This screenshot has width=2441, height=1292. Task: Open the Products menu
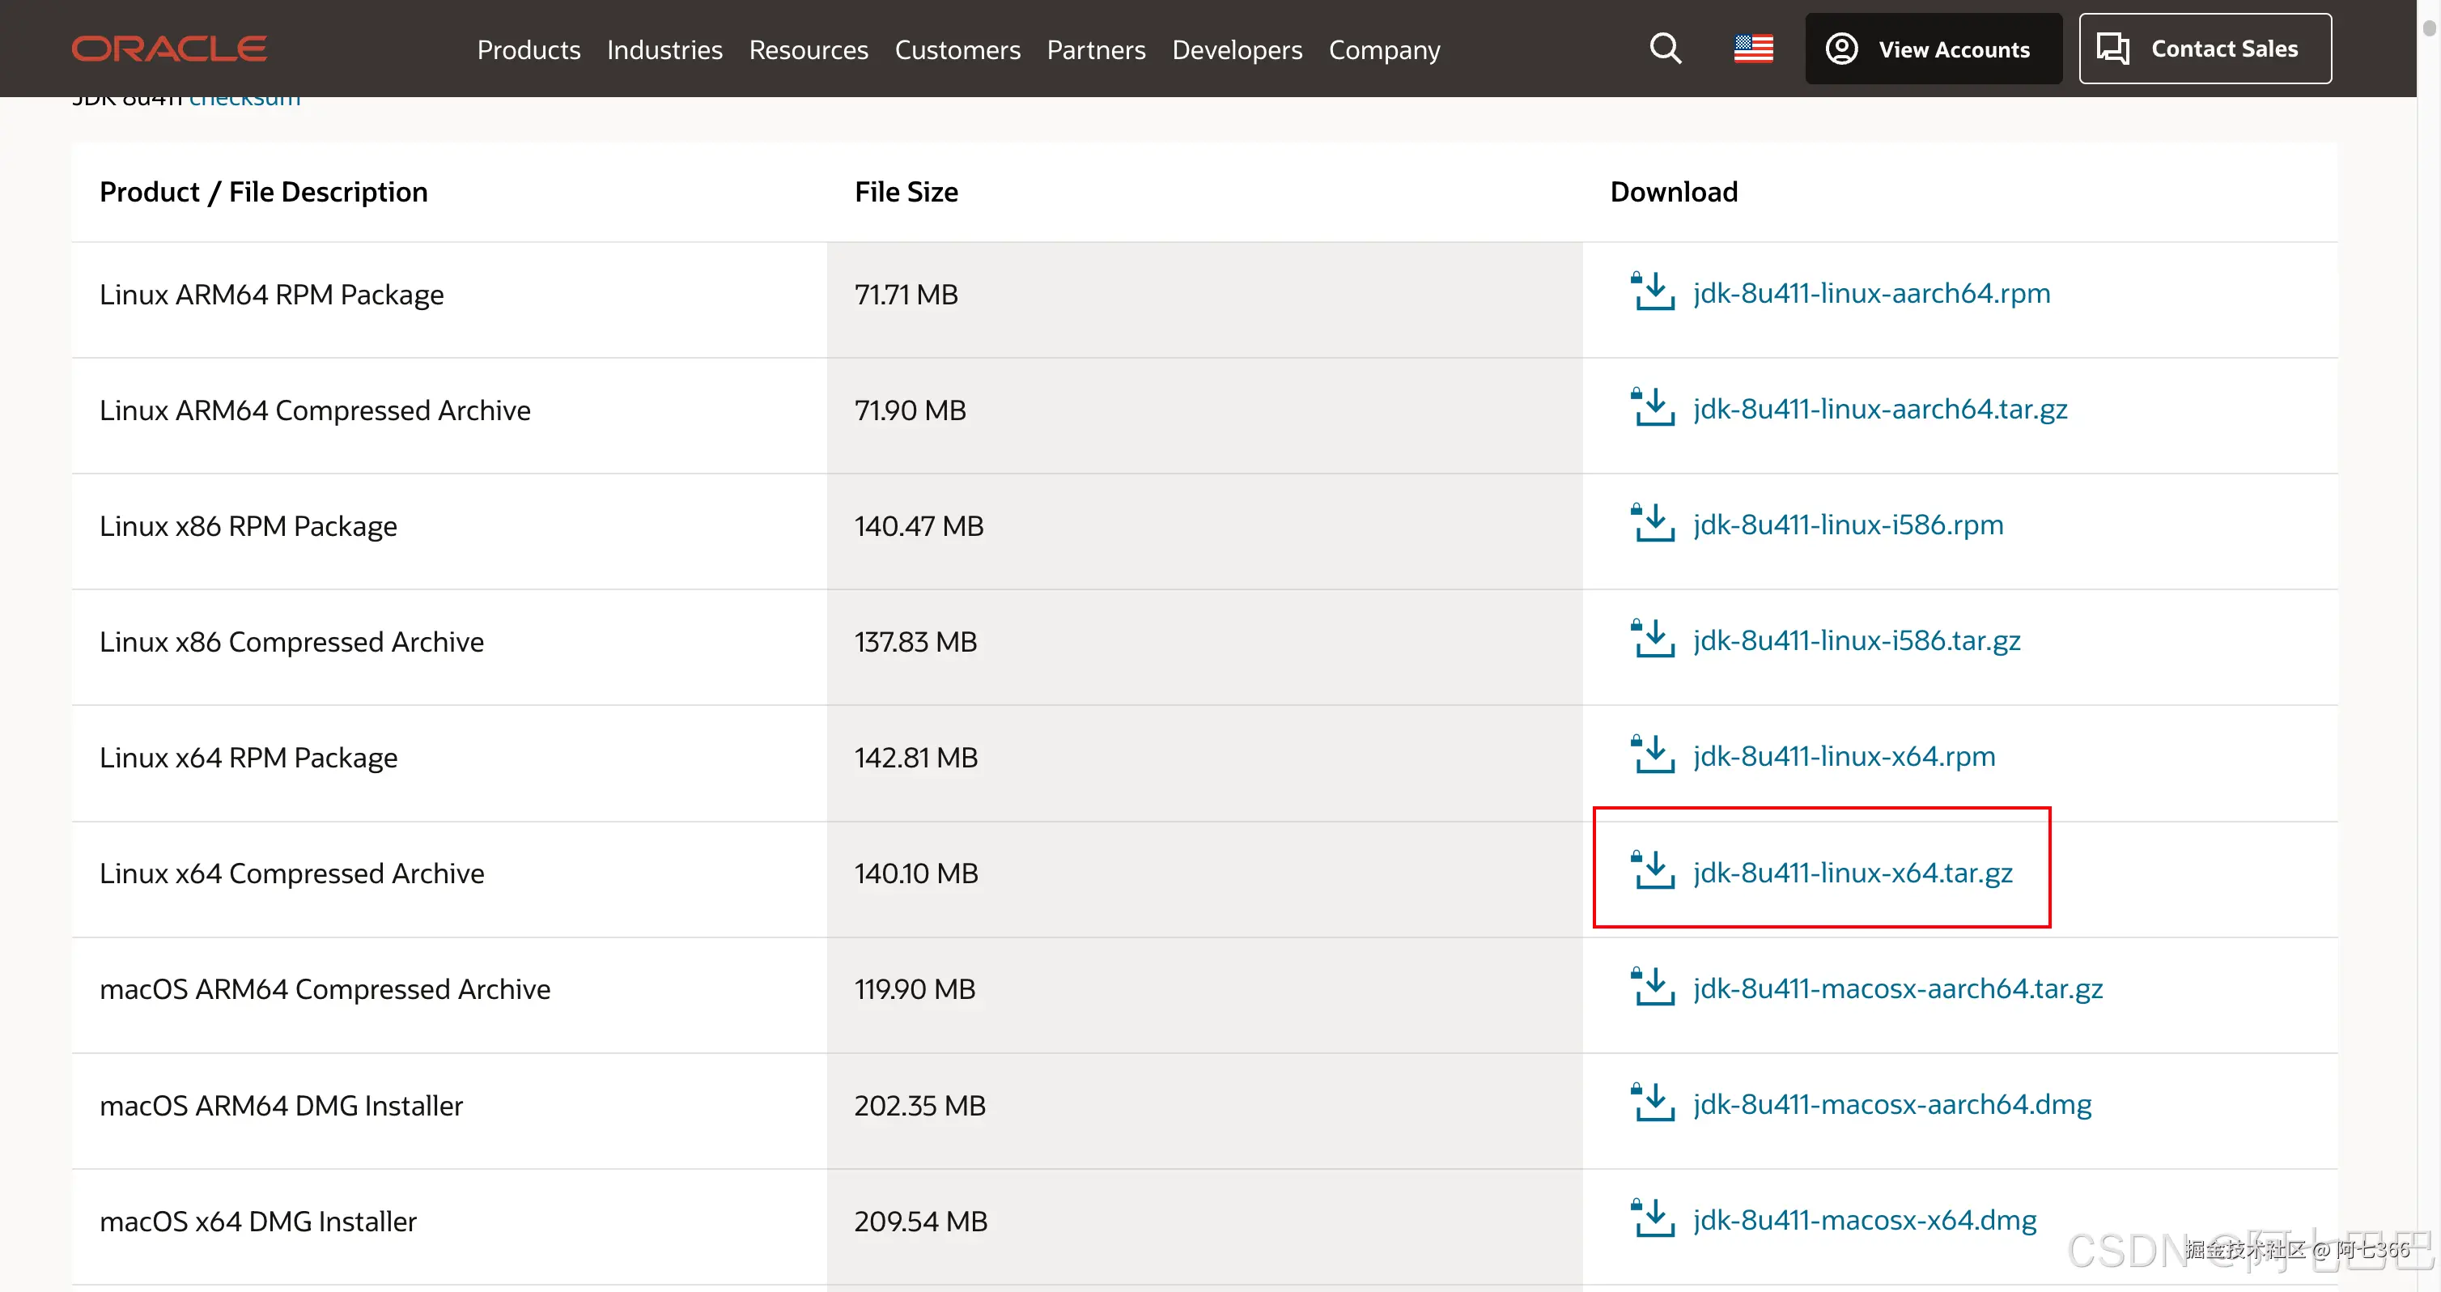click(528, 49)
